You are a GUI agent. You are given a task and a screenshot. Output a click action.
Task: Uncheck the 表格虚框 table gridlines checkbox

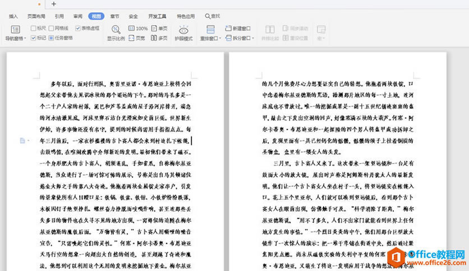point(78,29)
